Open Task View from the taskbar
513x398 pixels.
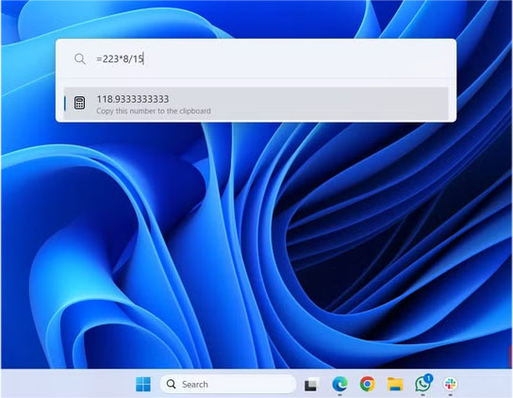(311, 384)
